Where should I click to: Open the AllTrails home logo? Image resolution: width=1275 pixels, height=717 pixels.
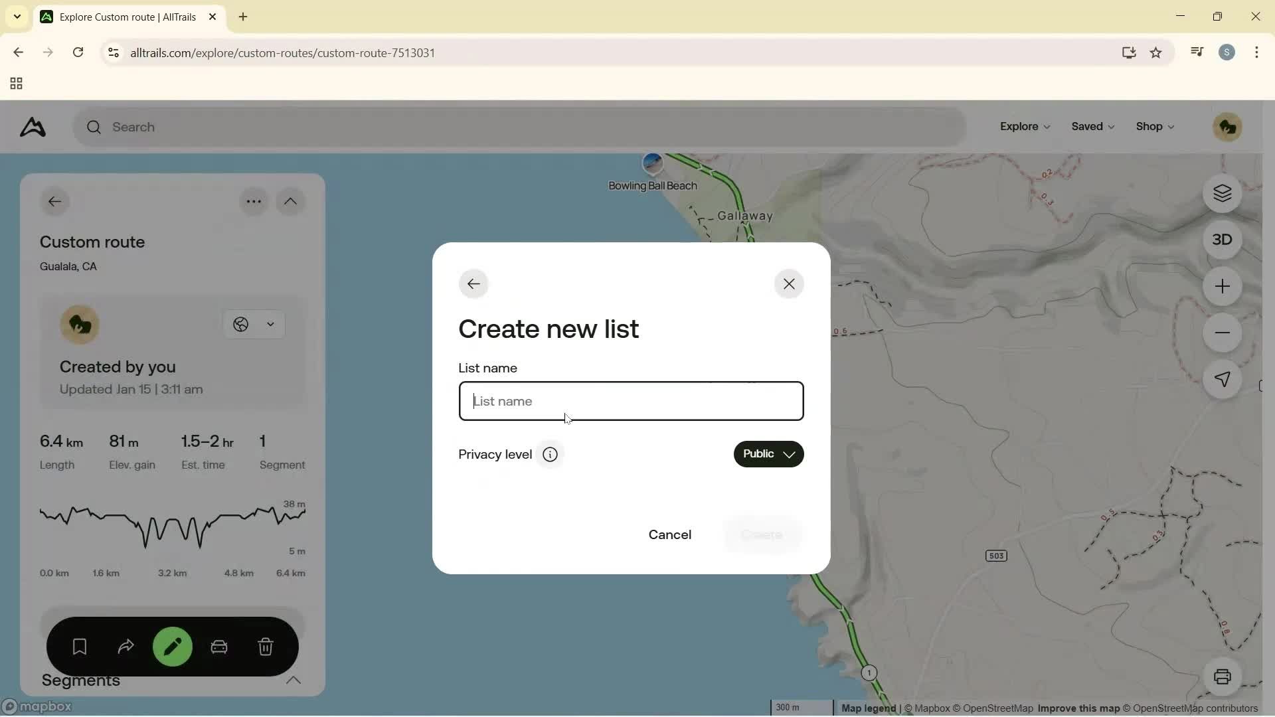click(x=32, y=127)
